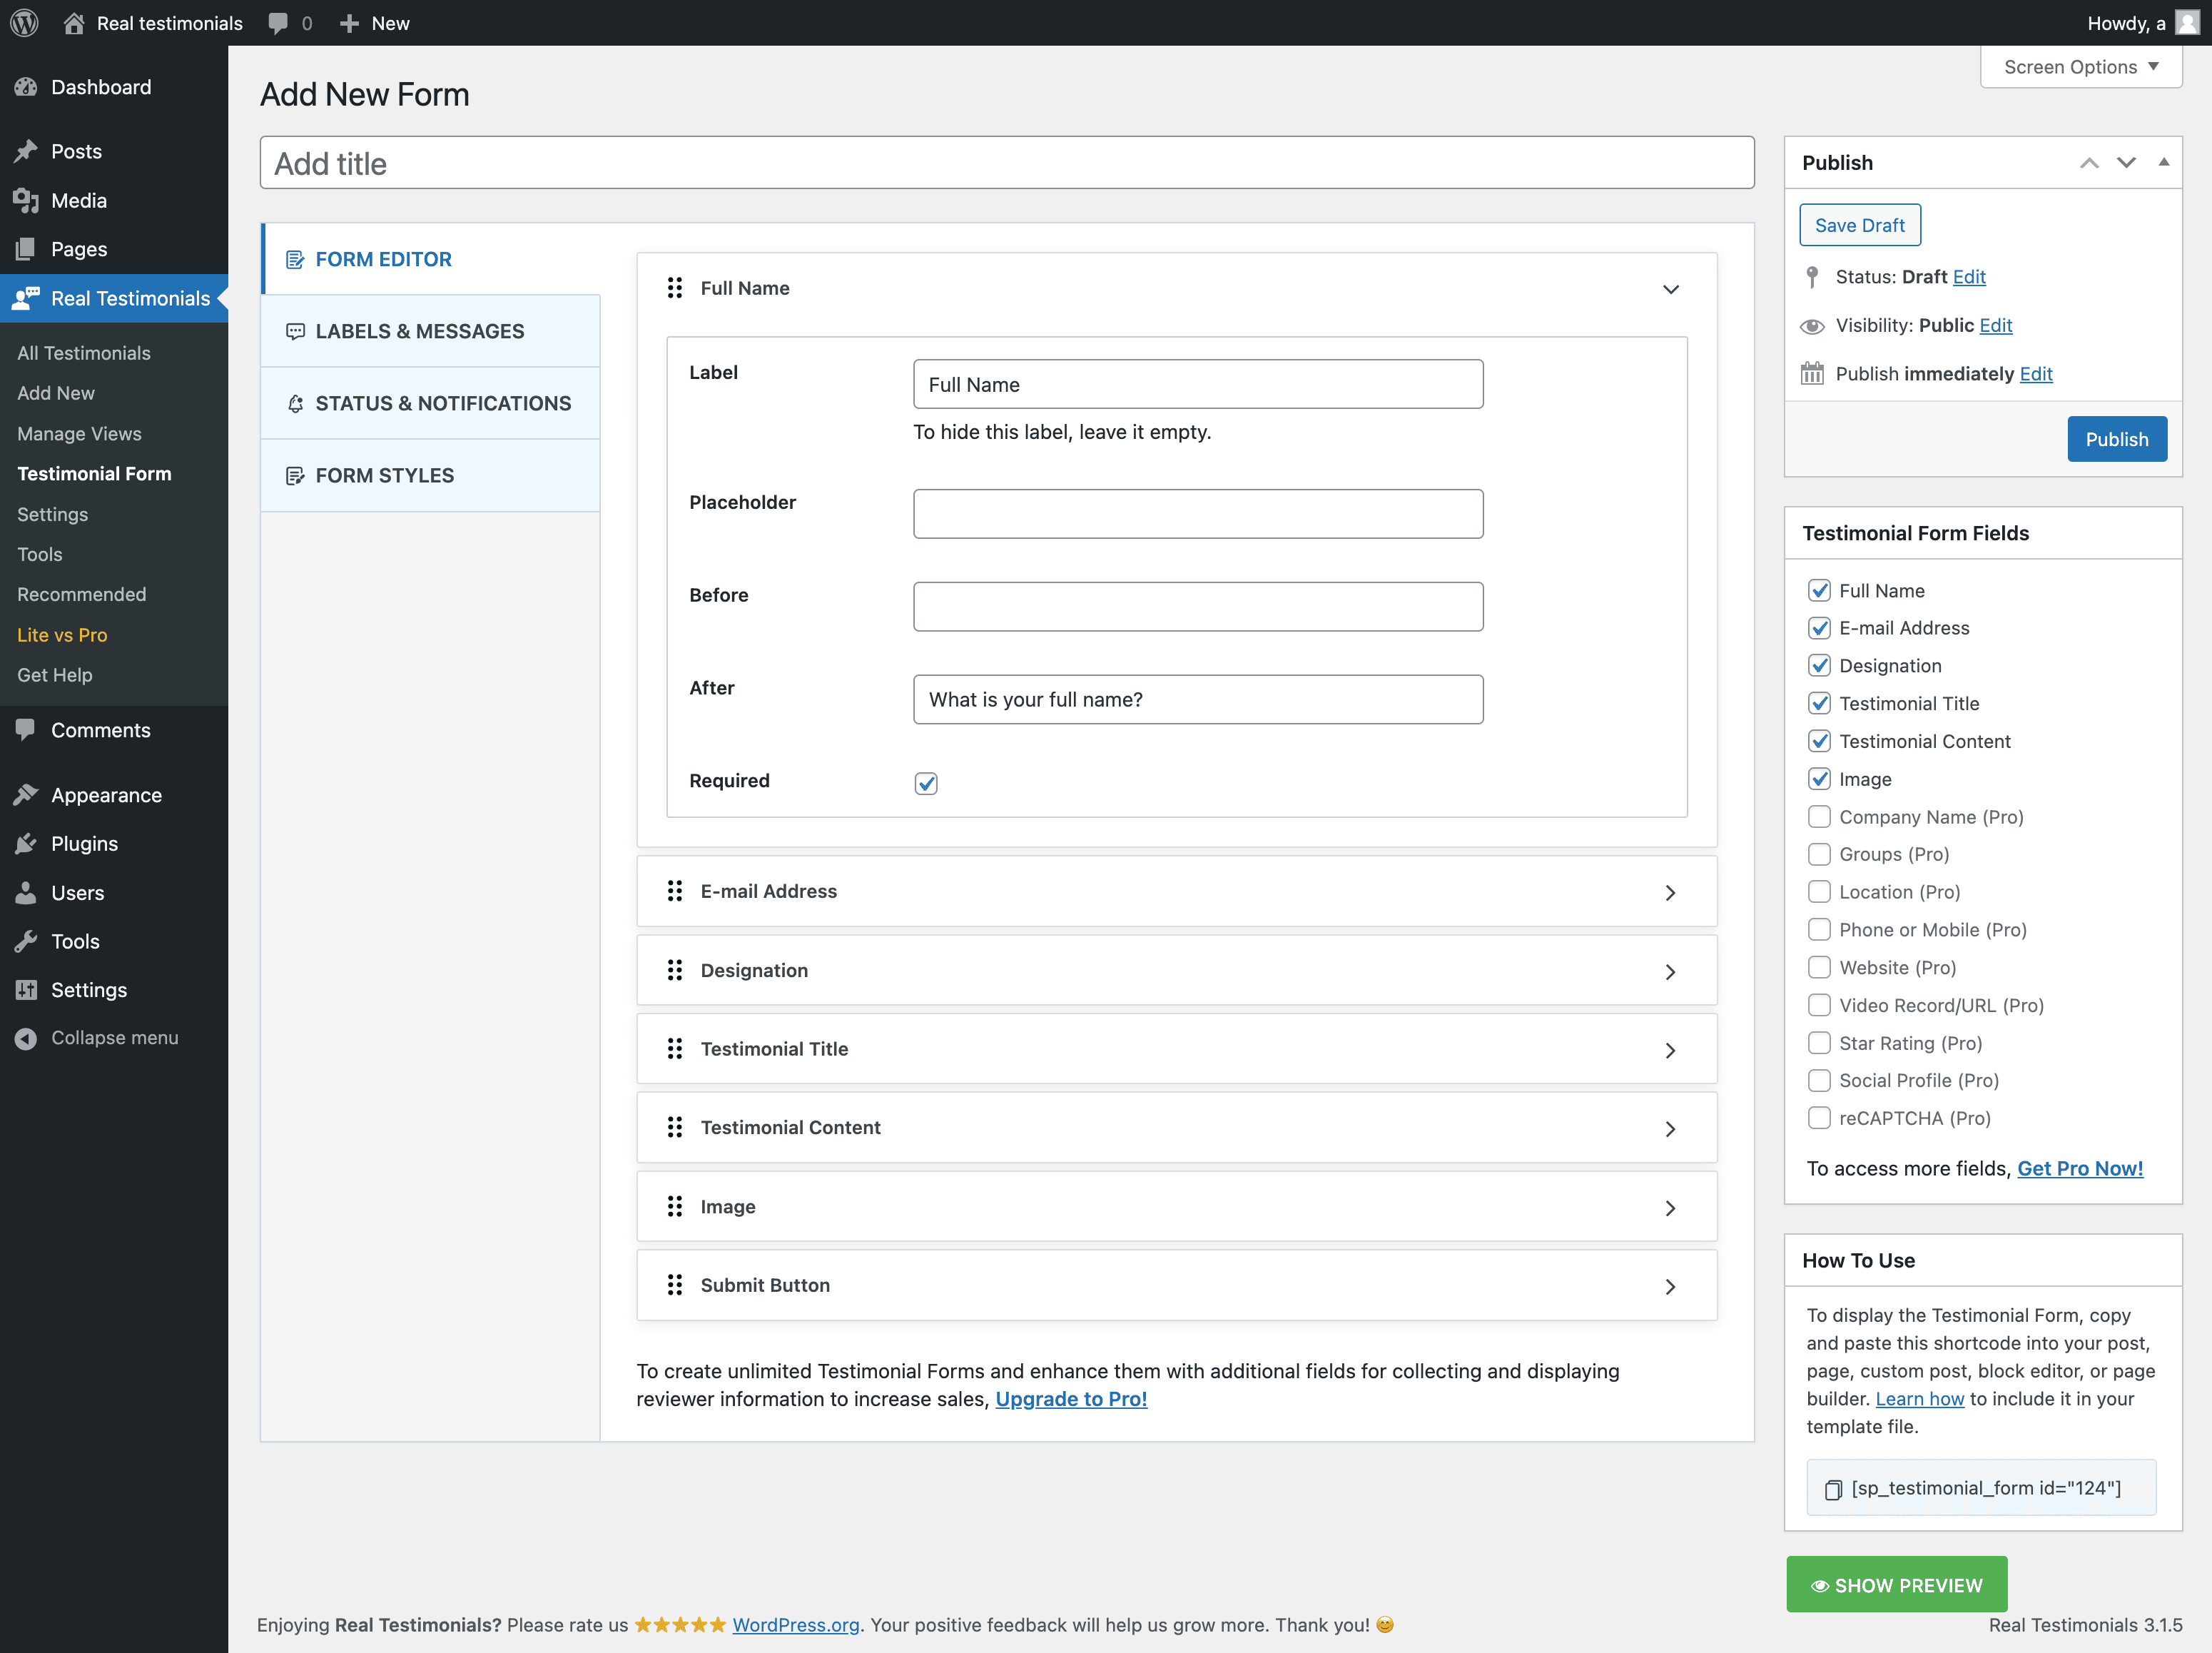Check the Star Rating (Pro) checkbox
Viewport: 2212px width, 1653px height.
point(1819,1043)
